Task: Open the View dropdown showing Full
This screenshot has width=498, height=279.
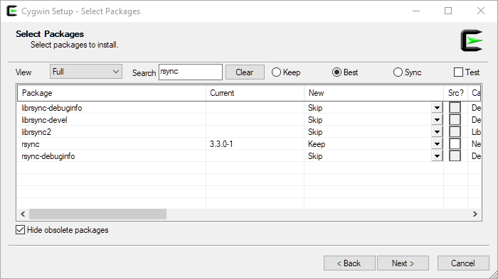Action: (86, 72)
